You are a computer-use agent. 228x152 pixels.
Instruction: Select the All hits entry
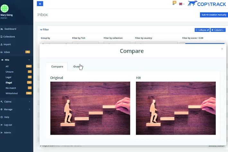7,66
